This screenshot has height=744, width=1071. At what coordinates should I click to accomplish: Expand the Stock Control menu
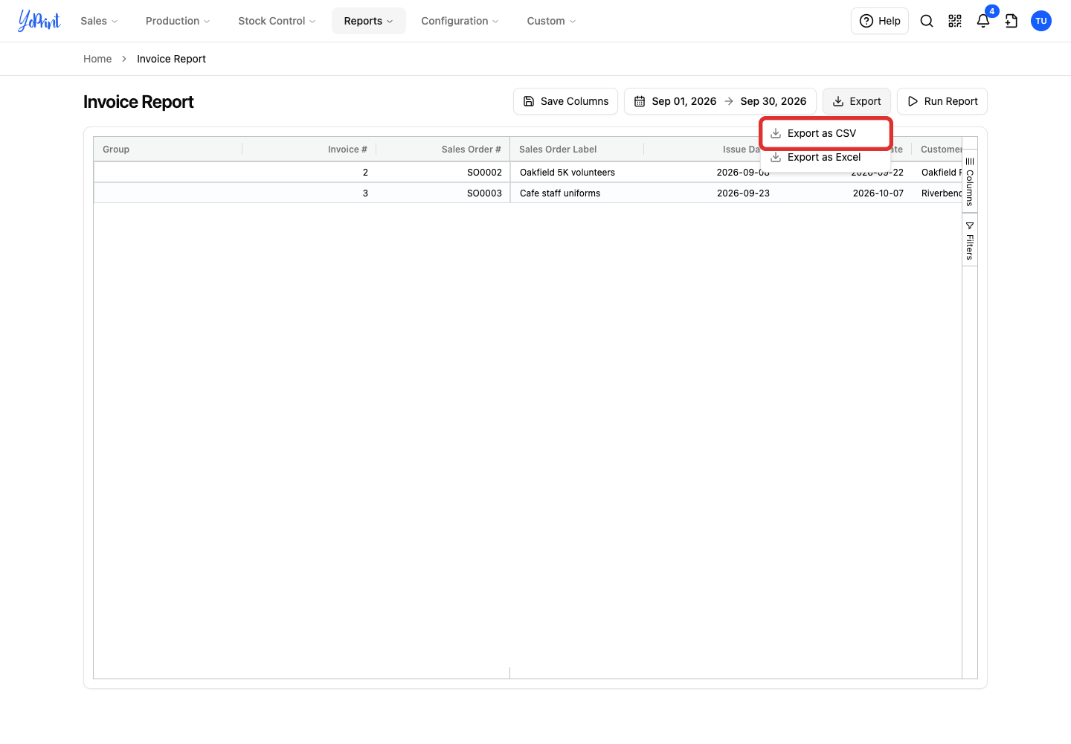[277, 21]
